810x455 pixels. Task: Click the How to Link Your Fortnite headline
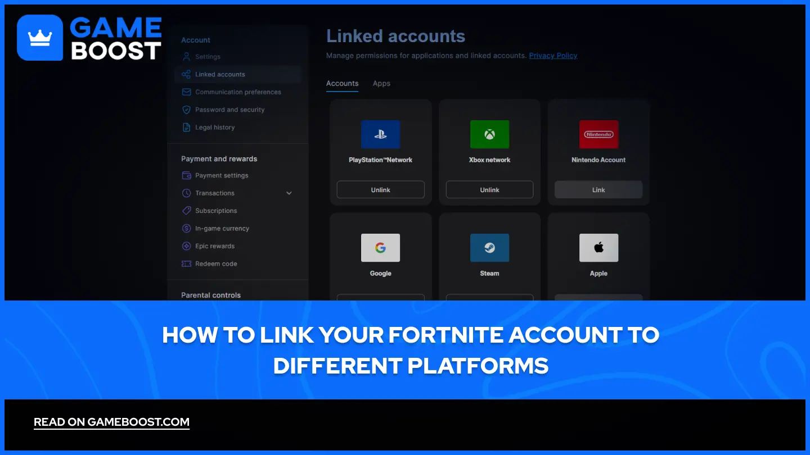click(x=411, y=351)
